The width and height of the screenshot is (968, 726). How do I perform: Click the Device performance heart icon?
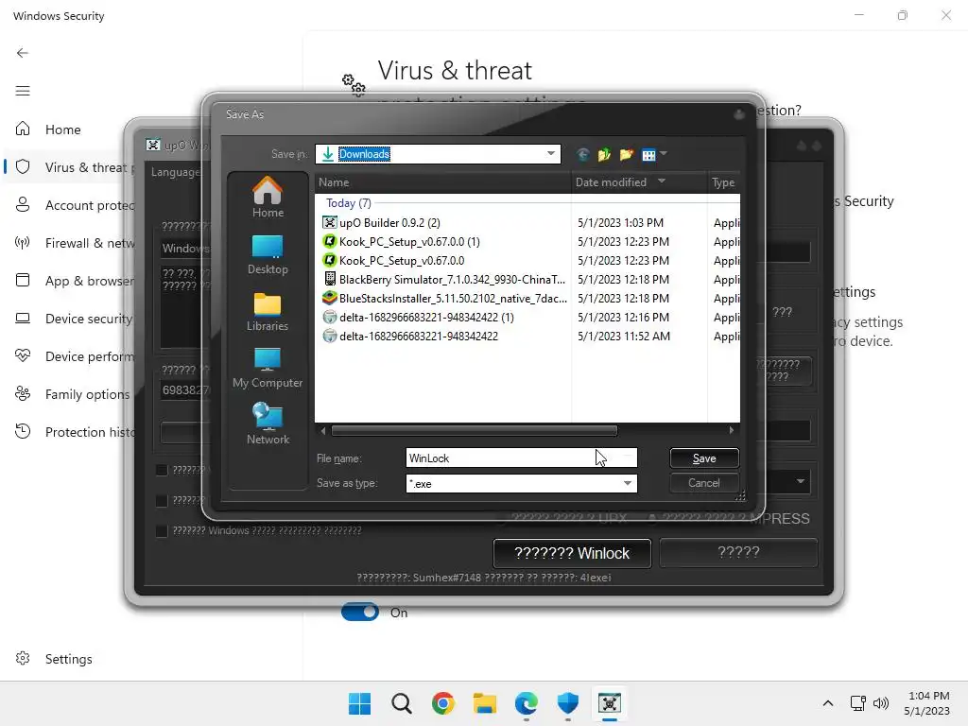pos(23,355)
